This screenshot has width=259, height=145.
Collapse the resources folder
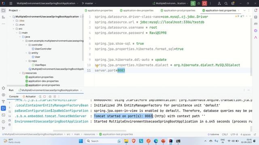click(20, 73)
